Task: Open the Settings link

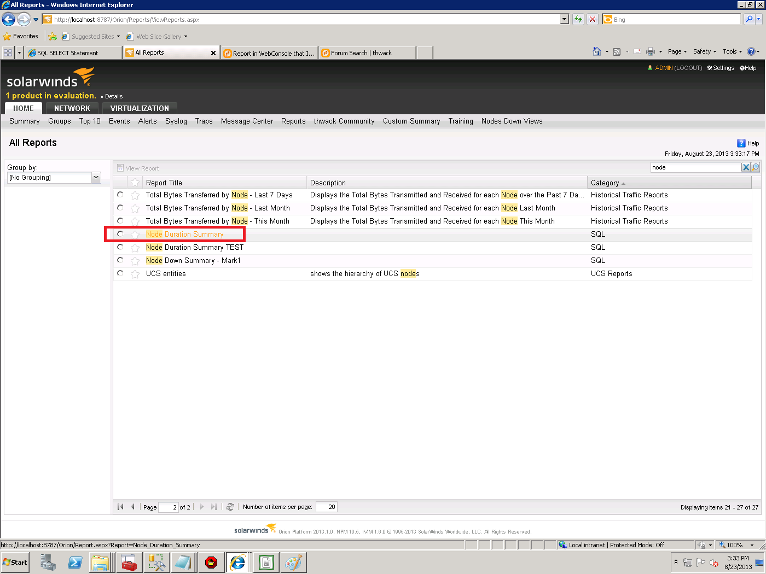Action: [x=721, y=68]
